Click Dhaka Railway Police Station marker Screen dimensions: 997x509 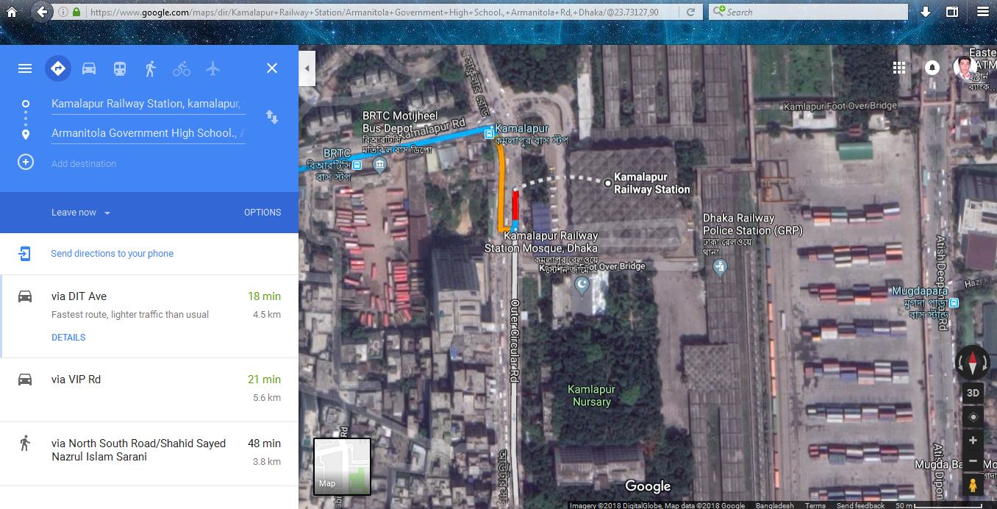coord(721,268)
